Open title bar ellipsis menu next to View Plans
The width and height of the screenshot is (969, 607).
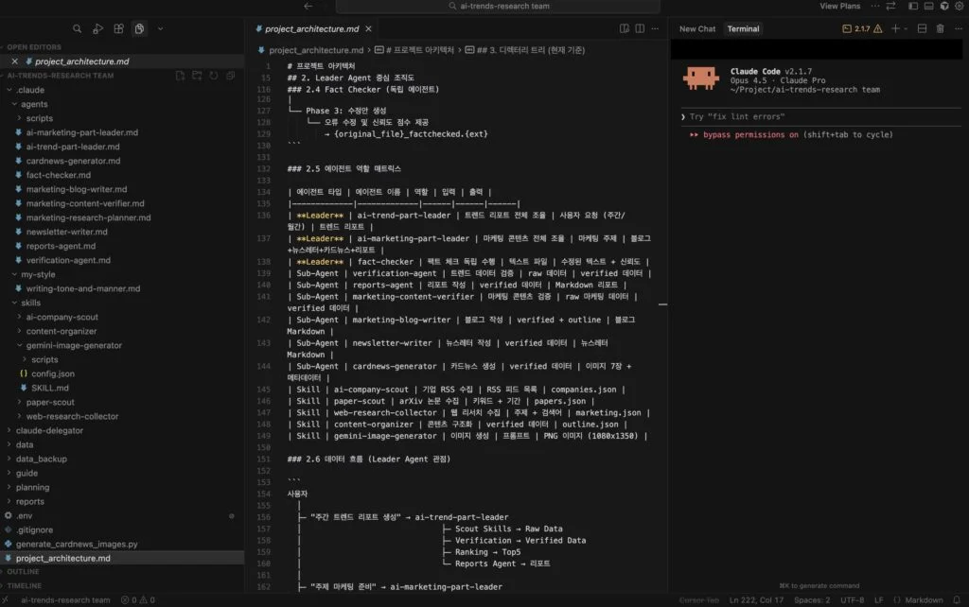(875, 7)
